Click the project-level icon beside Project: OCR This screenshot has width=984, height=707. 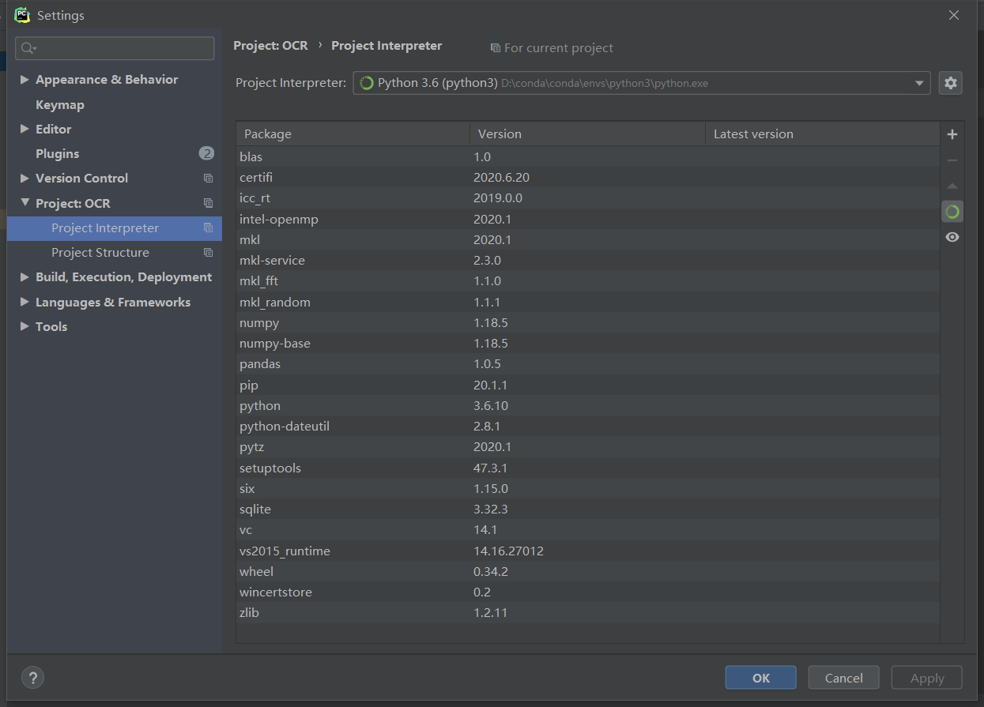[x=208, y=203]
